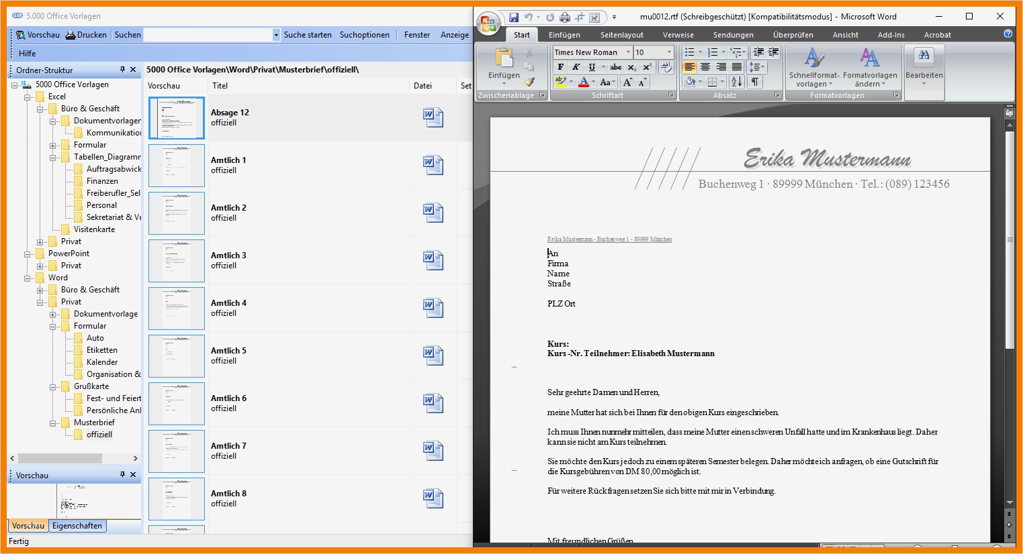
Task: Click the Drucken printer button in 5.000 Office Vorlagen
Action: tap(86, 34)
